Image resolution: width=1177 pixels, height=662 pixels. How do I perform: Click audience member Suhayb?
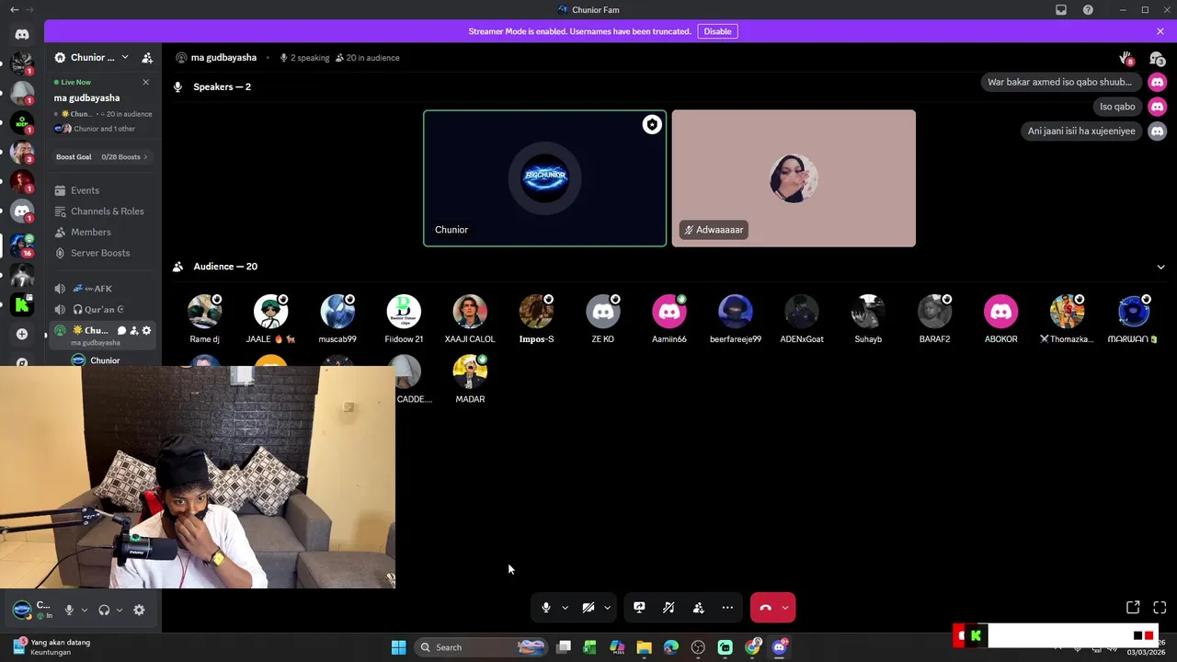[x=868, y=319]
